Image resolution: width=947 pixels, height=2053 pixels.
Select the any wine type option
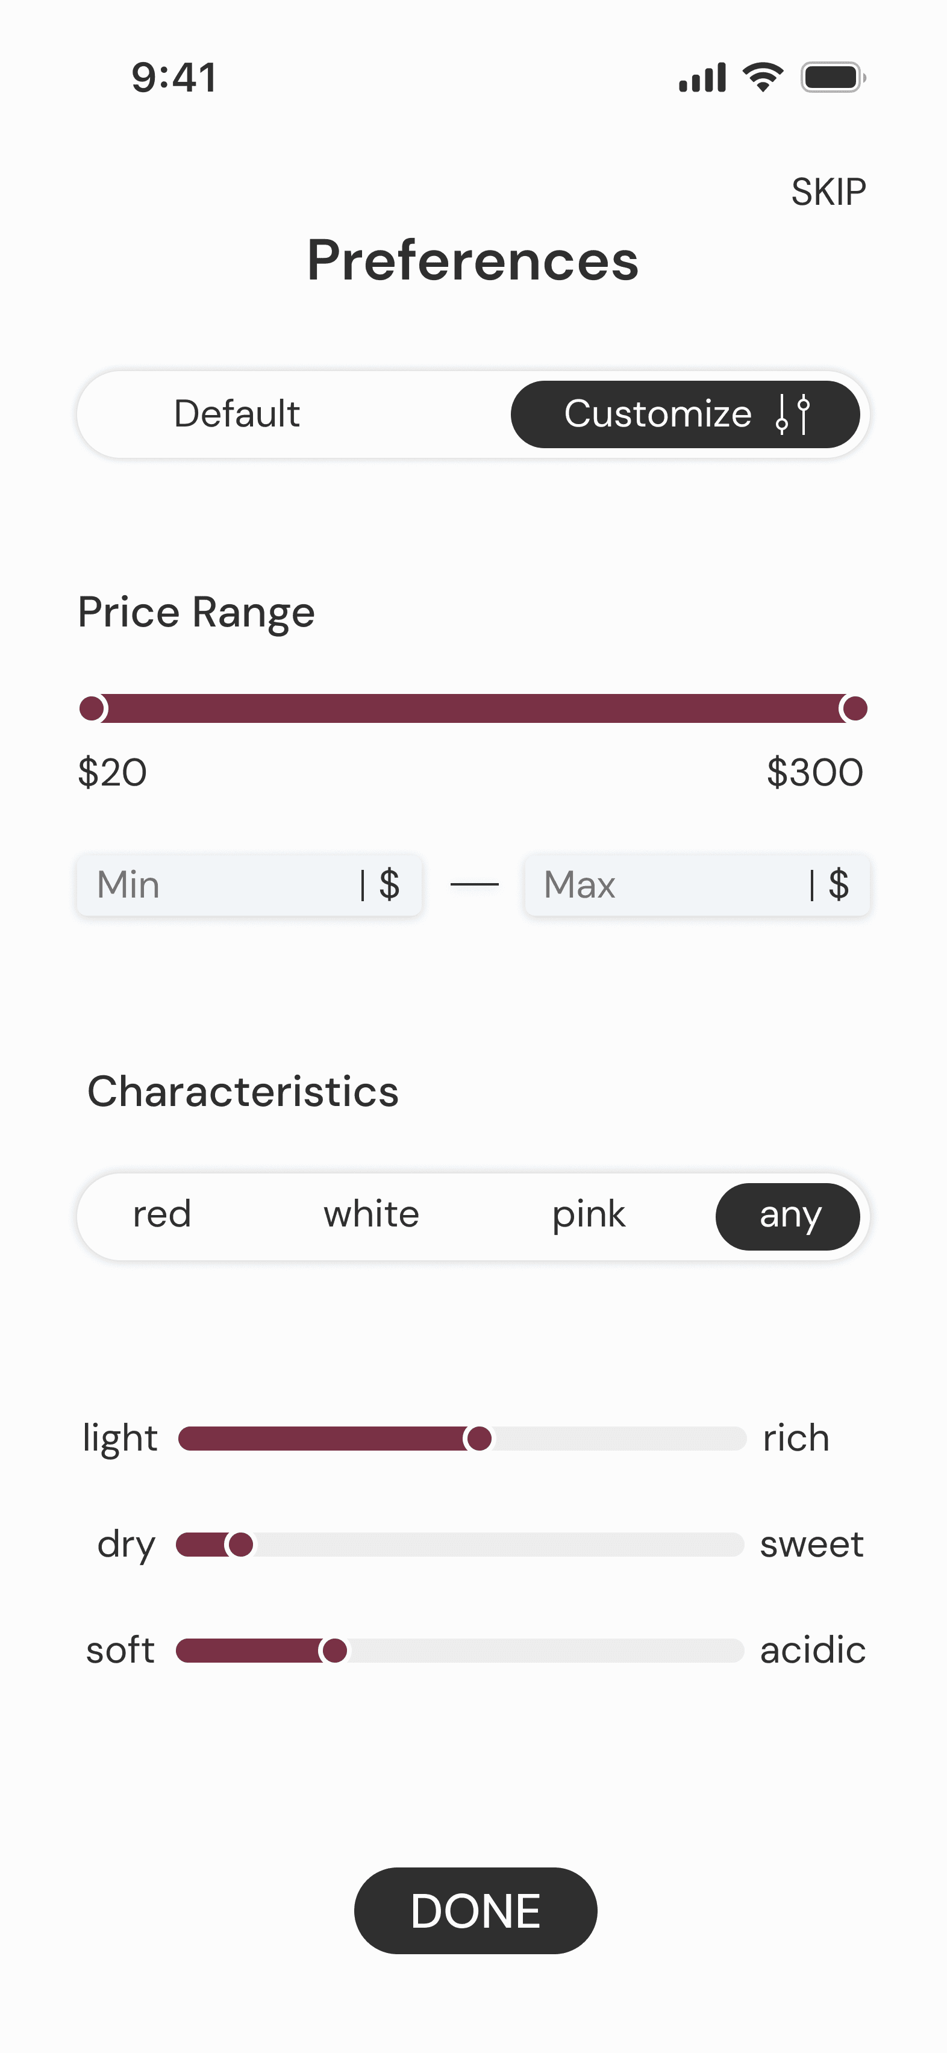point(787,1216)
